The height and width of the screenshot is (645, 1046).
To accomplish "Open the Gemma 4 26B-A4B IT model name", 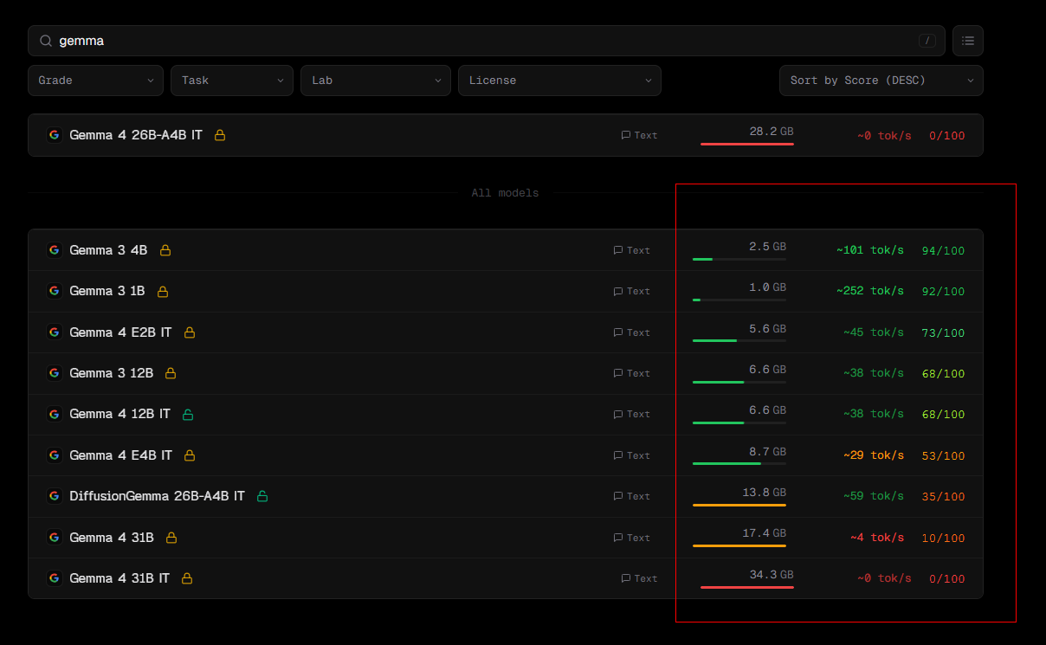I will tap(136, 135).
